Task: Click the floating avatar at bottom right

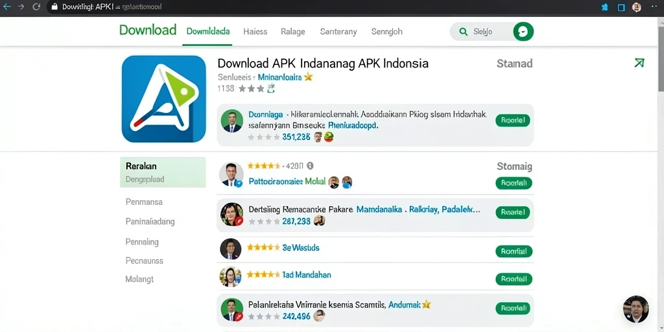Action: click(x=636, y=309)
